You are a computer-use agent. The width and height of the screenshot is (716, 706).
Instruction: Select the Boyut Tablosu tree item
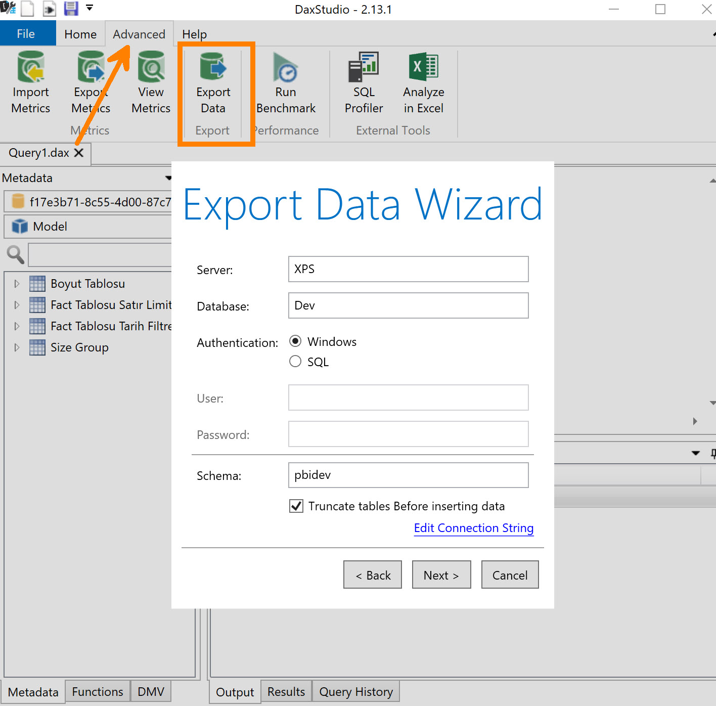click(x=87, y=284)
